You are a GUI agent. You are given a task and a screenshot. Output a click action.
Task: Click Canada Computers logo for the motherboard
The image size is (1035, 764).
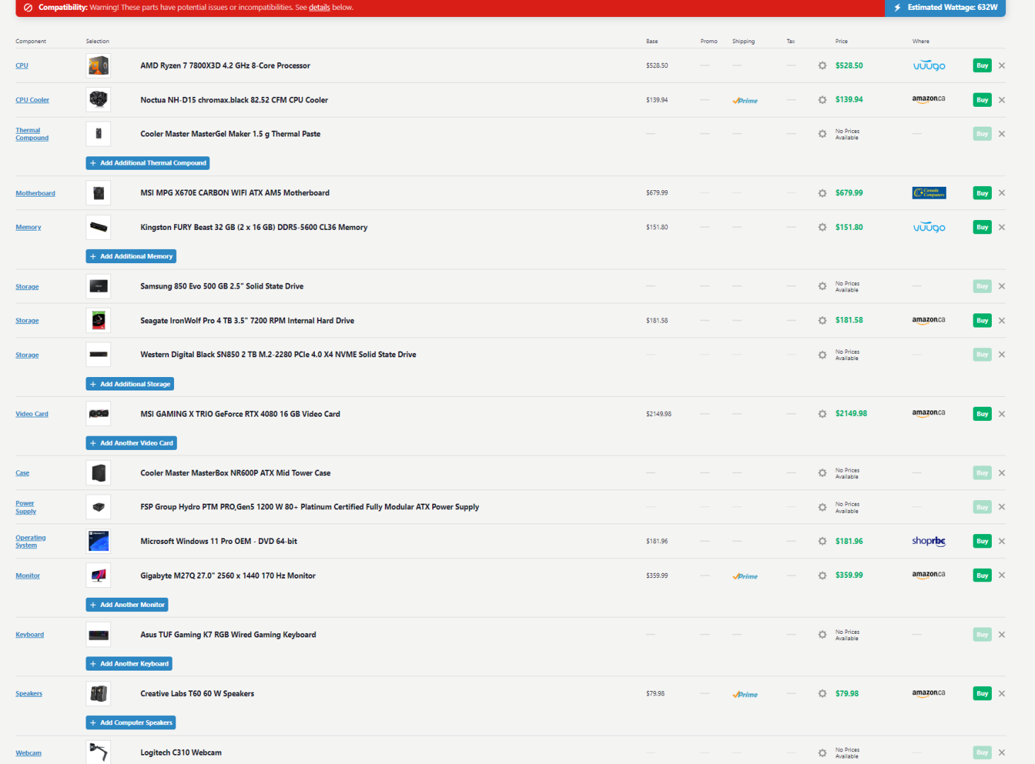coord(929,193)
